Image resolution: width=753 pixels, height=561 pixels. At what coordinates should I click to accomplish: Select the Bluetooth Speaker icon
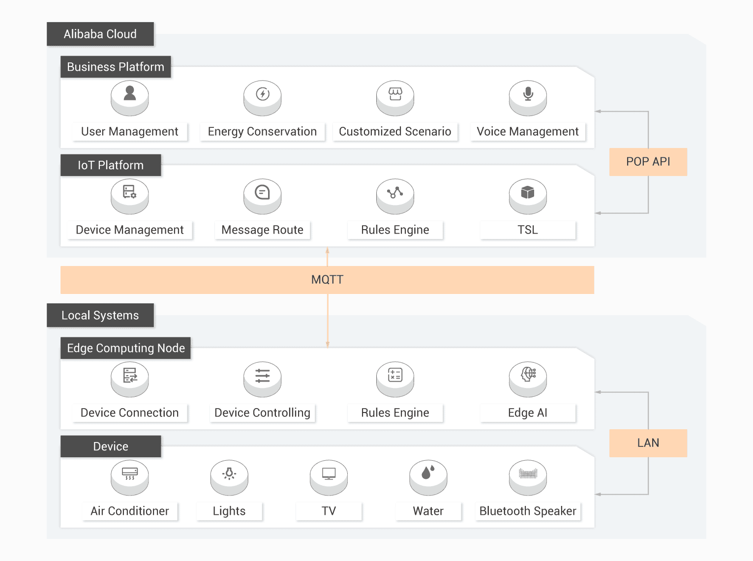coord(528,474)
